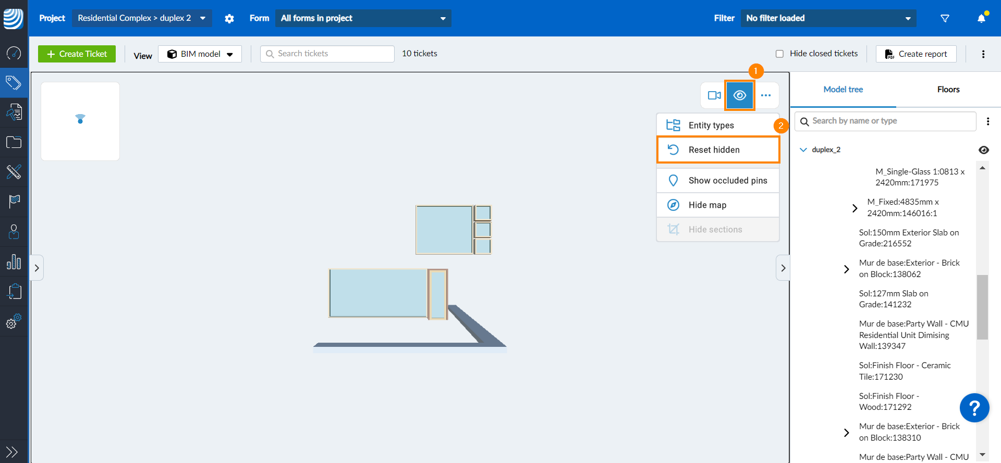Open the notifications bell
This screenshot has height=463, width=1001.
[981, 19]
